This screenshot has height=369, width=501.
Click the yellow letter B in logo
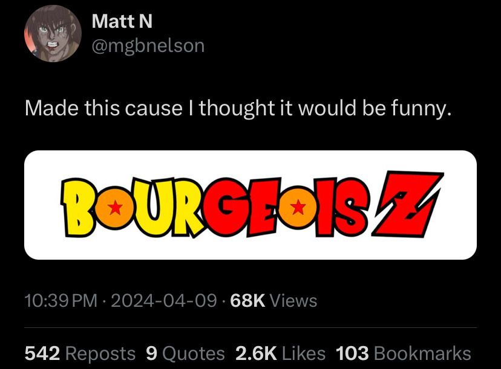point(77,207)
